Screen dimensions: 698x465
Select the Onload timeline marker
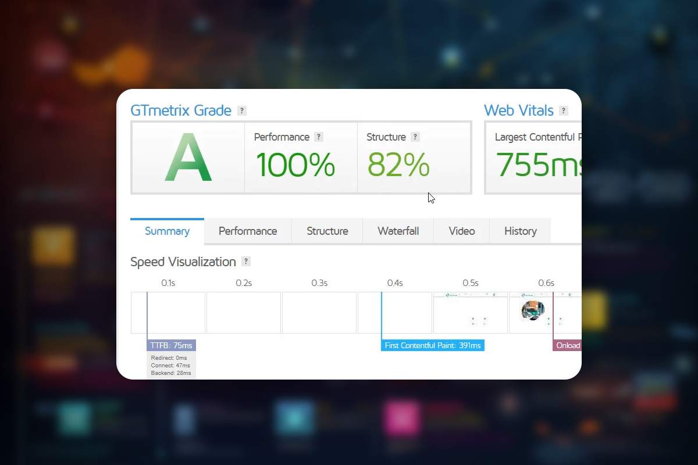click(x=567, y=345)
